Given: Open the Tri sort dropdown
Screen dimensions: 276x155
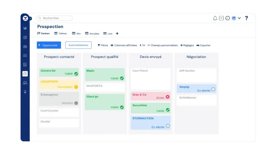Looking at the screenshot, I should pyautogui.click(x=142, y=45).
